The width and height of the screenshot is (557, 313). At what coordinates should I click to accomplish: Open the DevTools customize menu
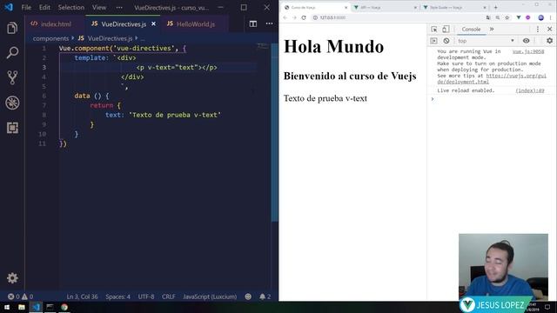538,29
